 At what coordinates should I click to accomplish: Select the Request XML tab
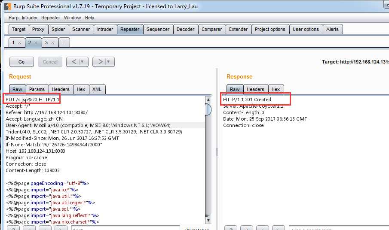tap(97, 89)
